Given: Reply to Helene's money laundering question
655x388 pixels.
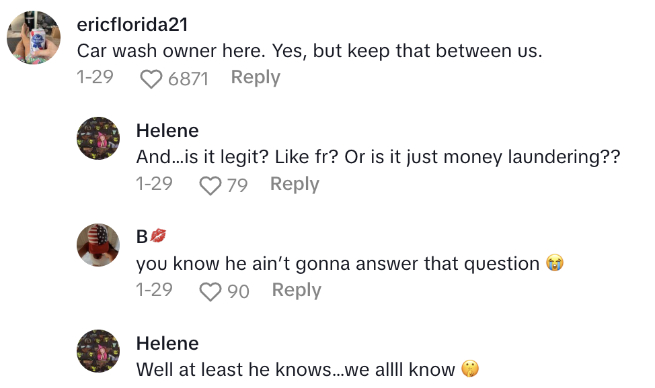Looking at the screenshot, I should [295, 184].
